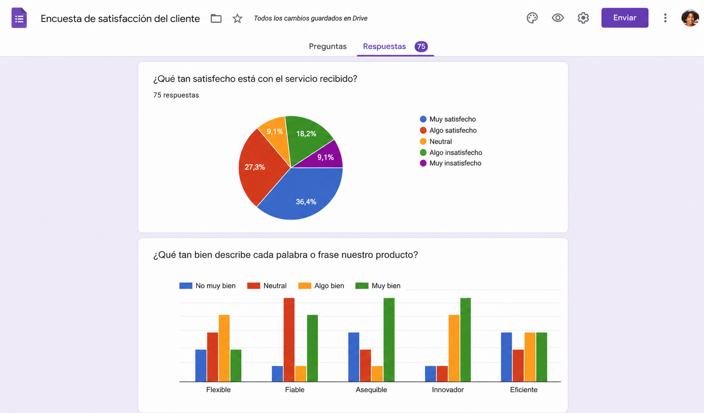Open the account profile picture
This screenshot has width=704, height=413.
click(x=690, y=18)
